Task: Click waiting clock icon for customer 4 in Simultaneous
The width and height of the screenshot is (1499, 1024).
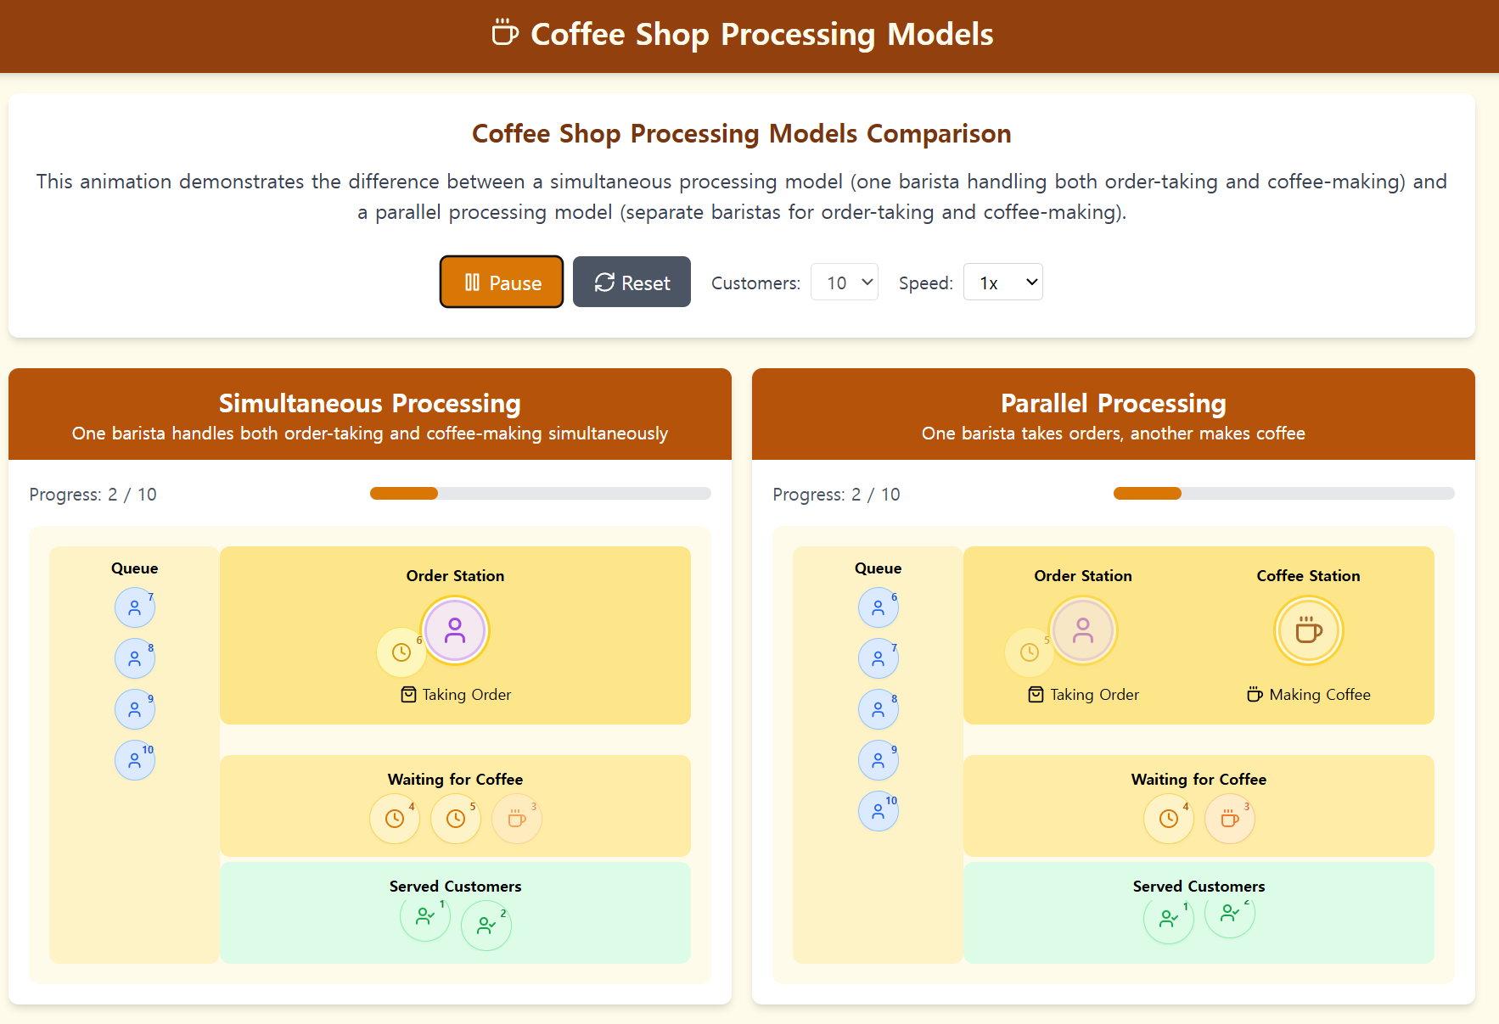Action: pyautogui.click(x=395, y=819)
